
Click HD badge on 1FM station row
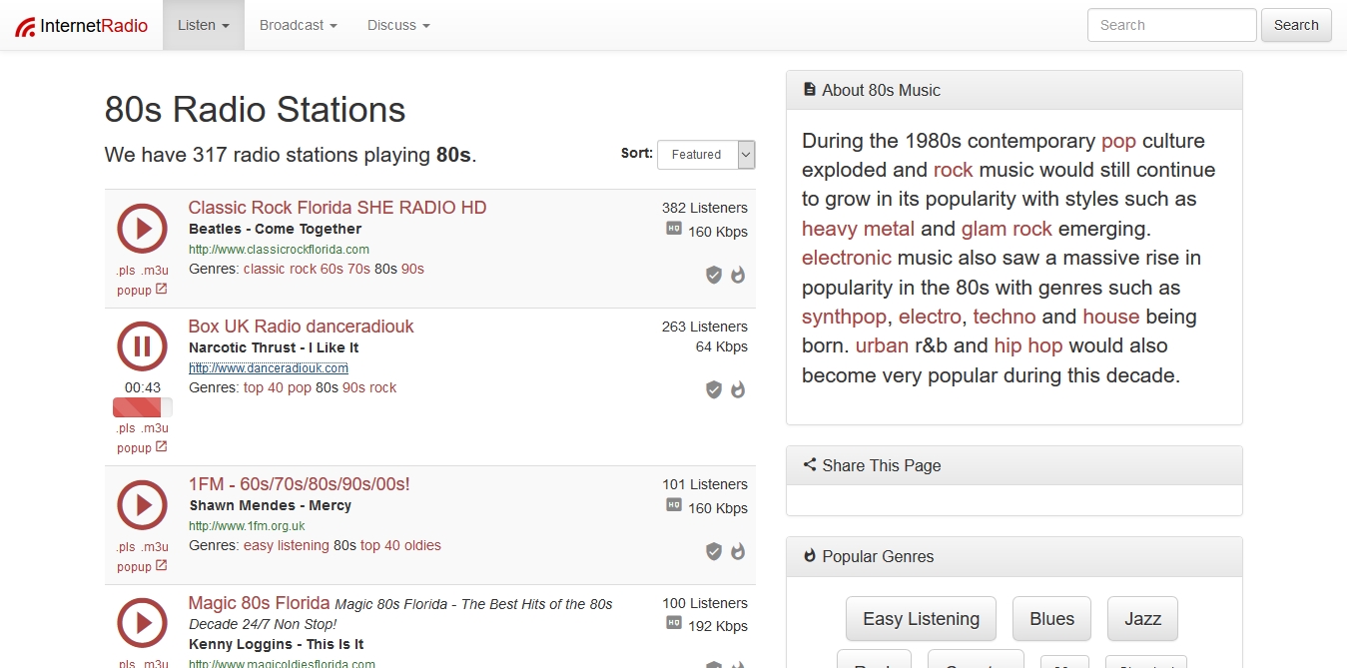674,505
